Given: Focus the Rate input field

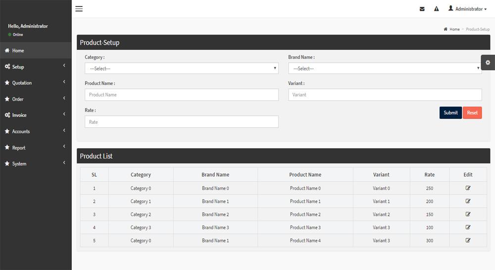Looking at the screenshot, I should [x=182, y=122].
